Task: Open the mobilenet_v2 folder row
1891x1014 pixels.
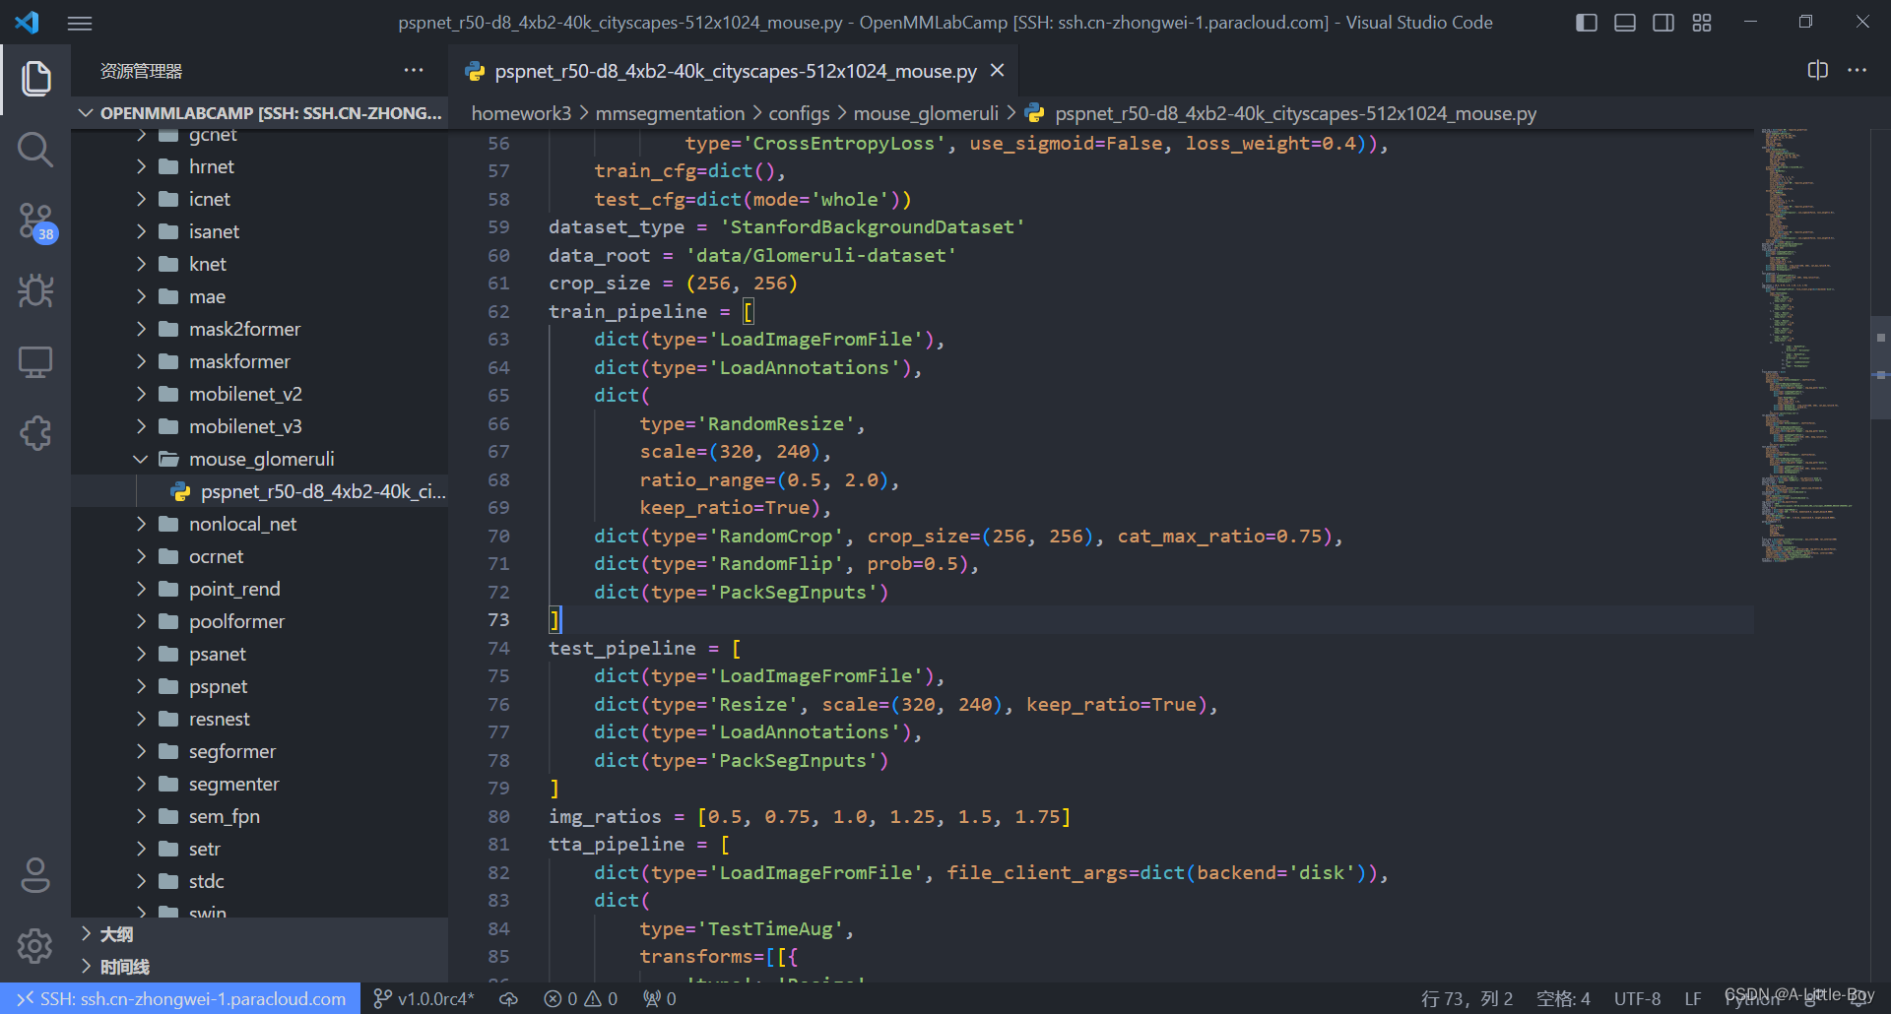Action: tap(260, 394)
